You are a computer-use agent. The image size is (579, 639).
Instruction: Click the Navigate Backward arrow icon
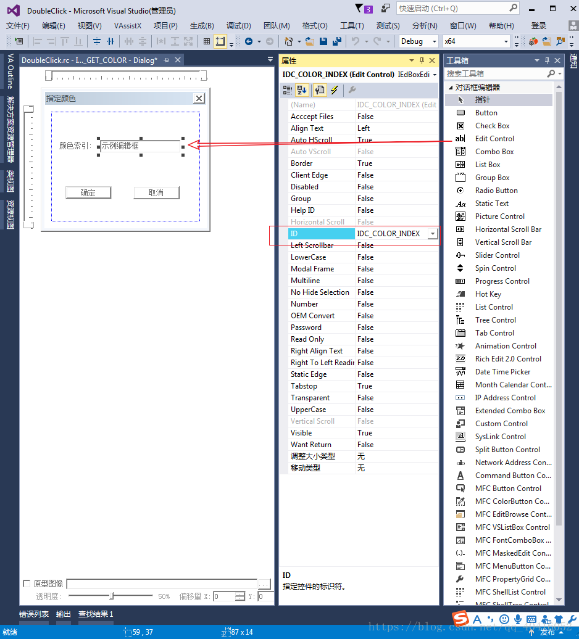pos(249,41)
